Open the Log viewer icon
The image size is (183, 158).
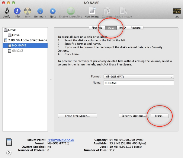coord(177,11)
